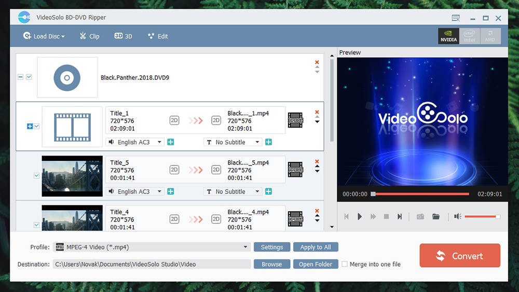Take a snapshot of preview
This screenshot has width=519, height=292.
click(420, 216)
